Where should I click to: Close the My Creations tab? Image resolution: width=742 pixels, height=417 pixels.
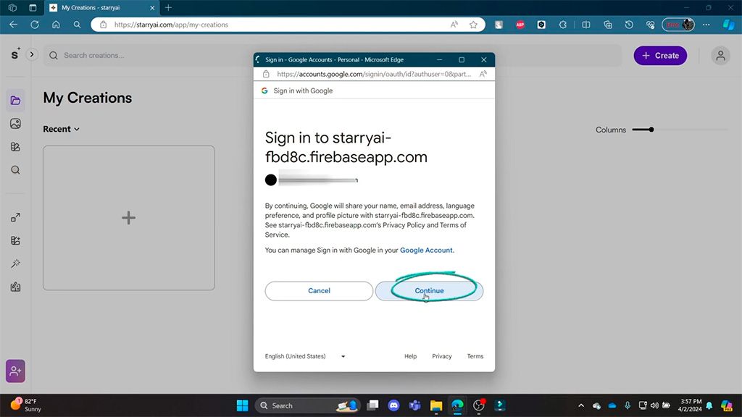[x=152, y=7]
